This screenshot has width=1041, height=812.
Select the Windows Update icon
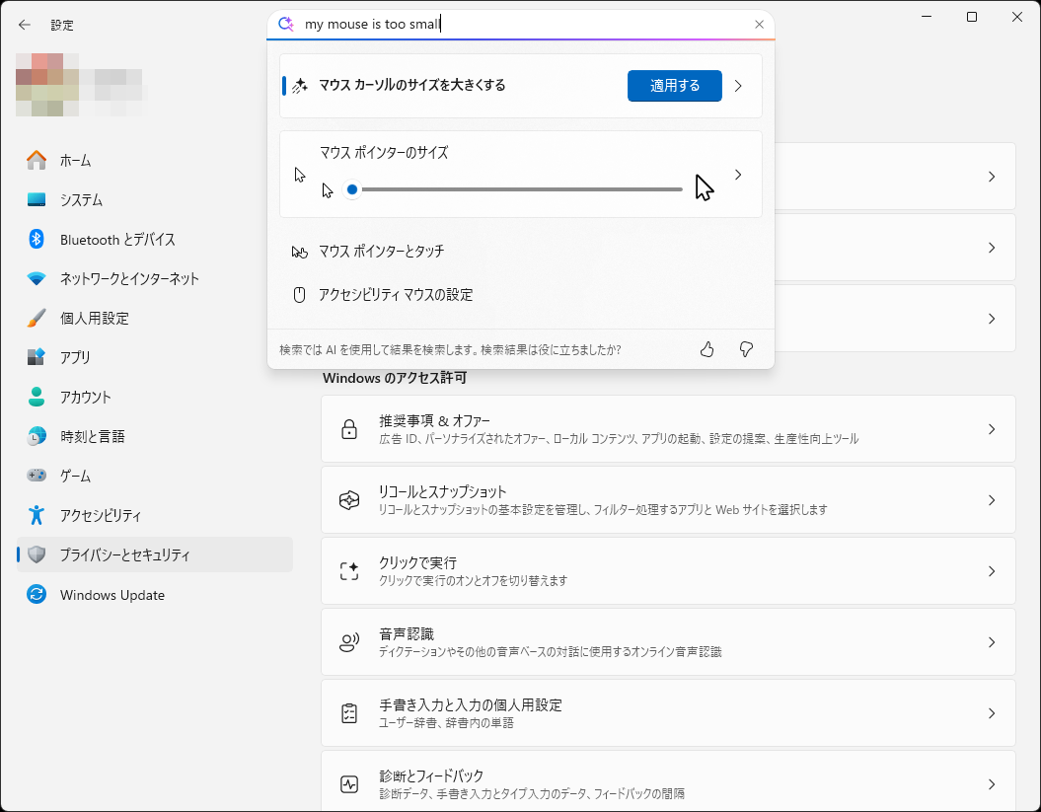click(x=36, y=594)
